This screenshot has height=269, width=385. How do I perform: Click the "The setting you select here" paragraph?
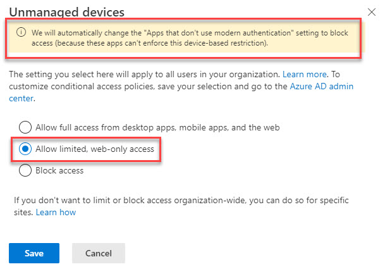pos(181,86)
